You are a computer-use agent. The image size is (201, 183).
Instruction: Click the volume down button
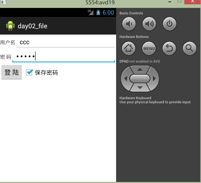click(x=129, y=24)
